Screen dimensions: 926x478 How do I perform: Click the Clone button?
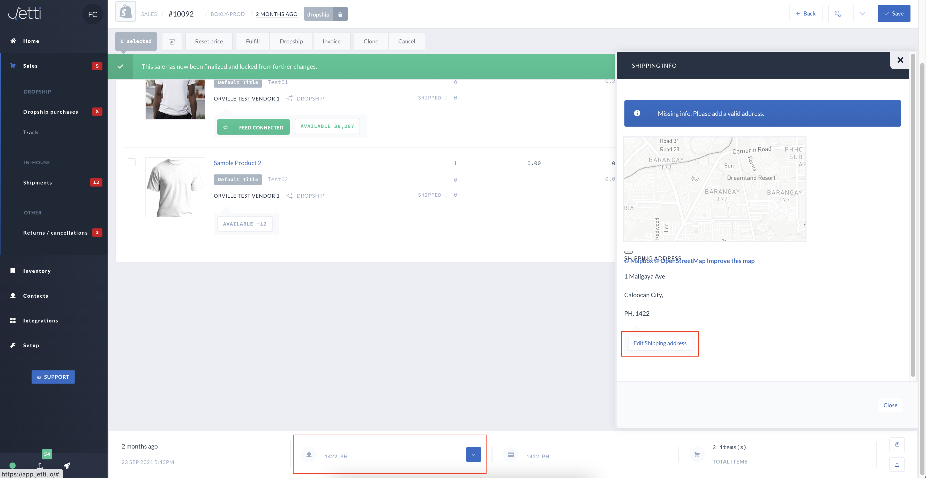371,41
